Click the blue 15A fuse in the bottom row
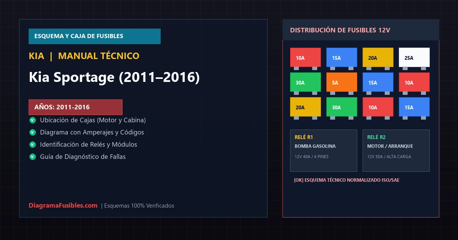 pyautogui.click(x=414, y=107)
